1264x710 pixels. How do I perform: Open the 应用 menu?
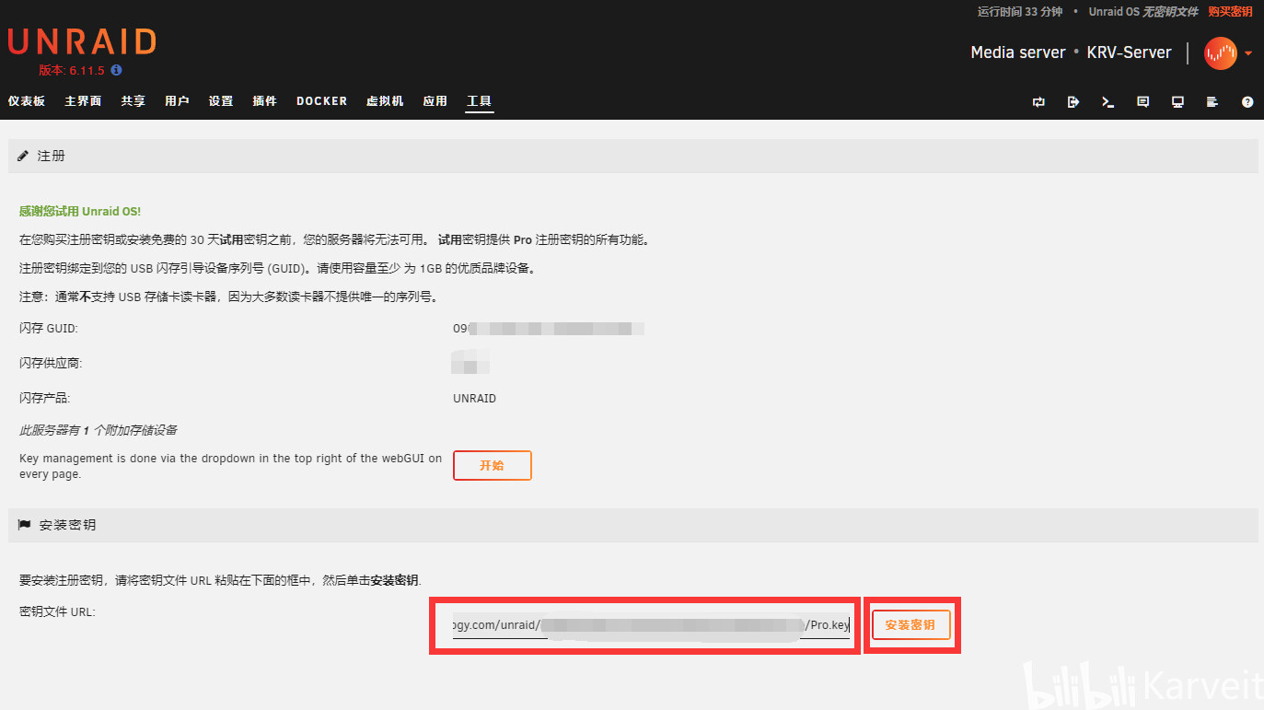pos(435,101)
